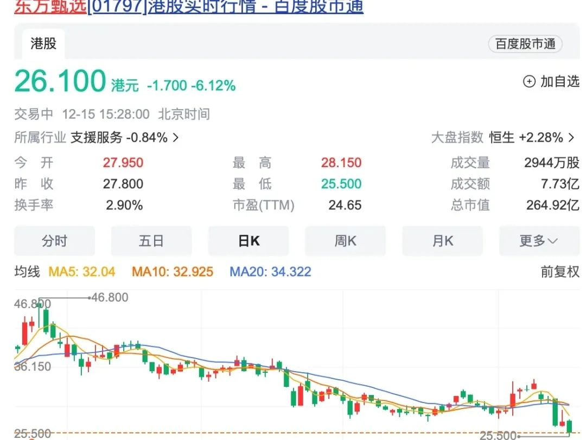This screenshot has height=440, width=586.
Task: Click the plus icon beside 加自选
Action: 529,81
